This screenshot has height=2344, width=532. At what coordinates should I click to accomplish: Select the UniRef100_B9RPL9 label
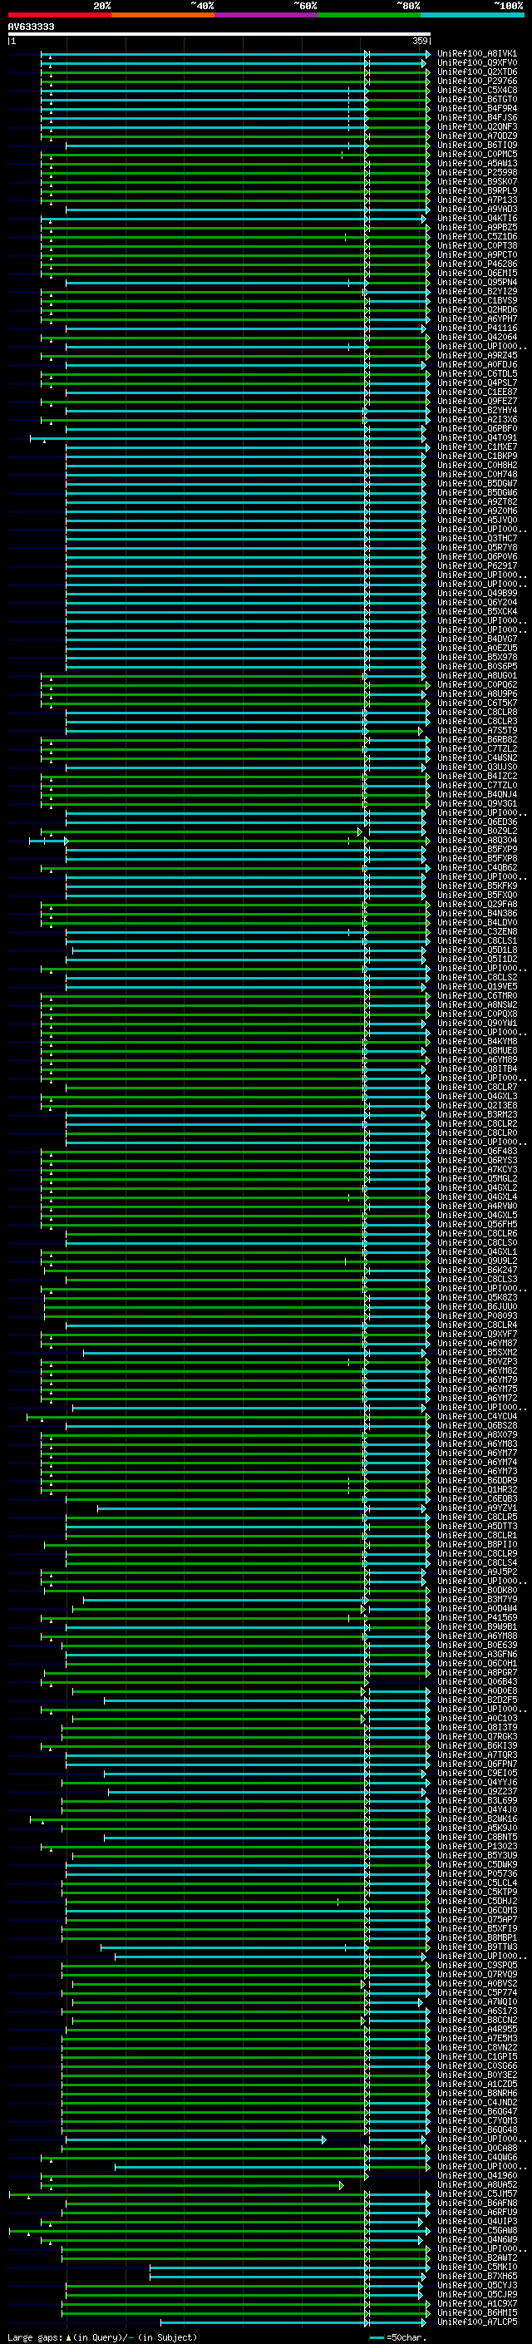click(x=476, y=191)
